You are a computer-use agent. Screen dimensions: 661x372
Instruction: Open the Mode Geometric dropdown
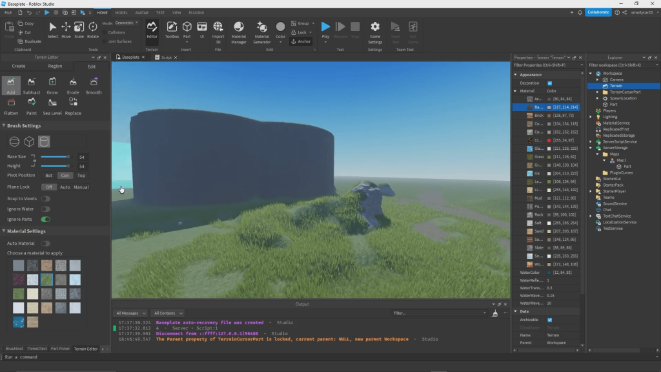point(127,23)
